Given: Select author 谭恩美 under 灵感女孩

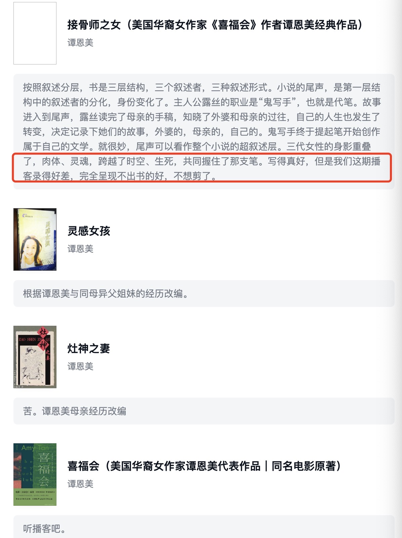Looking at the screenshot, I should tap(80, 249).
